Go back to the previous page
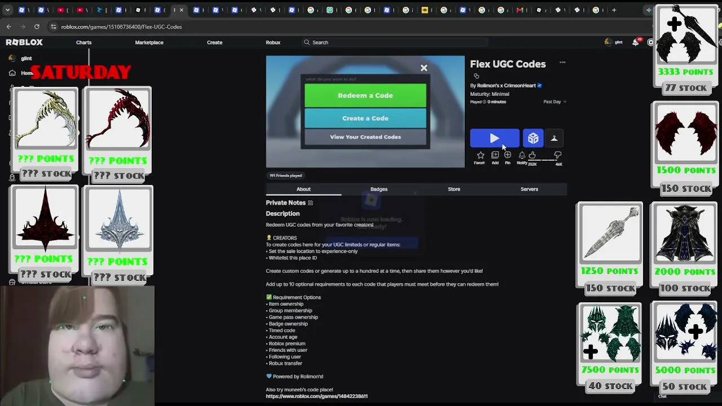The width and height of the screenshot is (722, 406). 9,27
